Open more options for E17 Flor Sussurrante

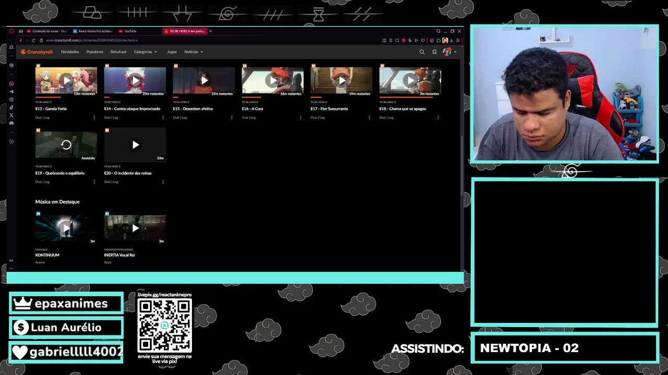(369, 118)
